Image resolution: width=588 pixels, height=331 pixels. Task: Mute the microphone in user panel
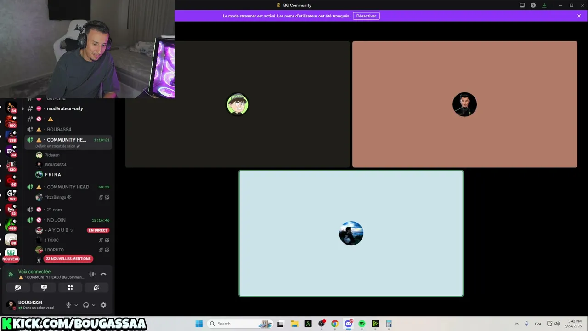(68, 305)
